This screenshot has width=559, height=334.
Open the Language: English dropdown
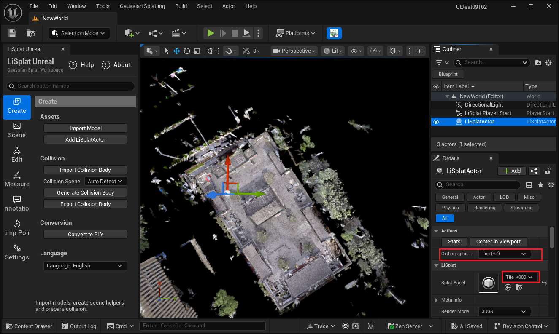85,266
